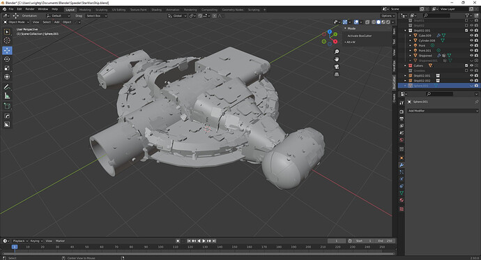Hide Cube.009 with its eye icon
481x260 pixels.
click(x=471, y=36)
